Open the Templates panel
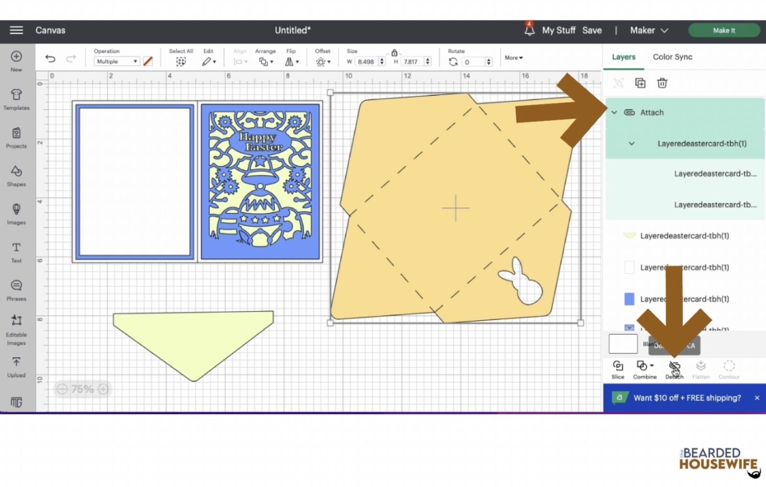 pyautogui.click(x=16, y=99)
